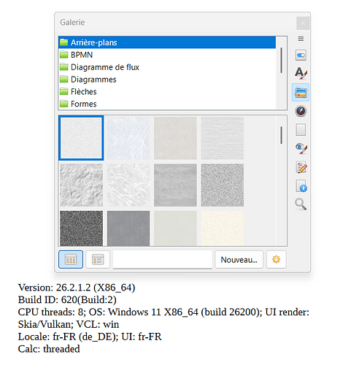Select the Arrière-plans theme
This screenshot has width=351, height=365.
tap(167, 42)
